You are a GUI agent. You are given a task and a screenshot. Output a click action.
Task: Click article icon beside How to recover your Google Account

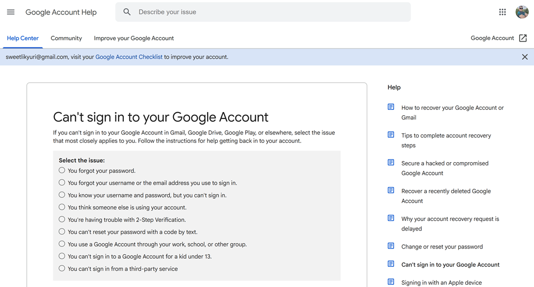[x=391, y=107]
